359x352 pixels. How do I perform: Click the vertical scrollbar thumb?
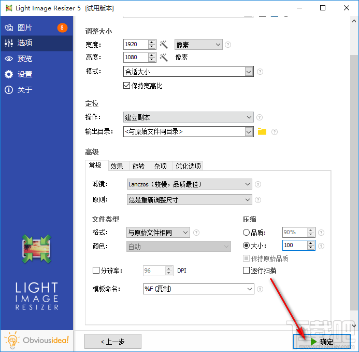354,182
